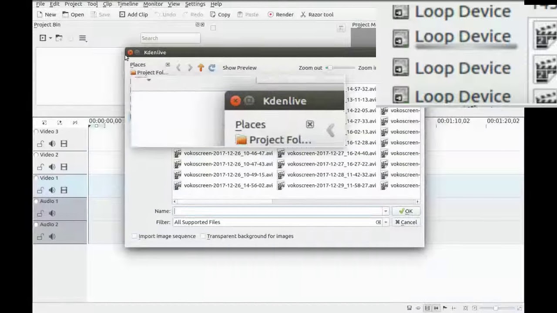Select file vokoscreen-2017-12-28_11-42-32.avi

click(327, 175)
